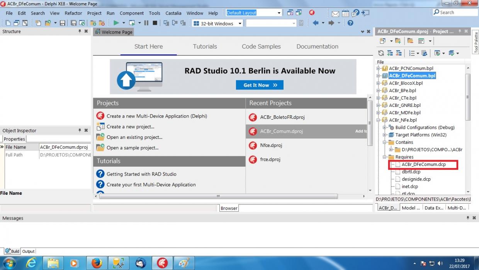Expand the Build Configurations (Debug) node
This screenshot has width=479, height=270.
pyautogui.click(x=385, y=127)
